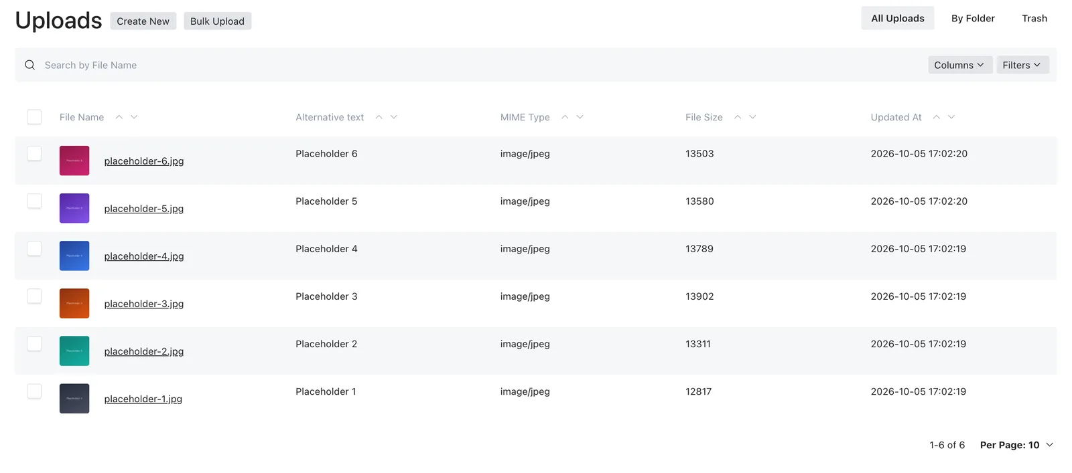Screen dimensions: 1072x473
Task: Click the Placeholder 6 alt text cell
Action: 326,153
